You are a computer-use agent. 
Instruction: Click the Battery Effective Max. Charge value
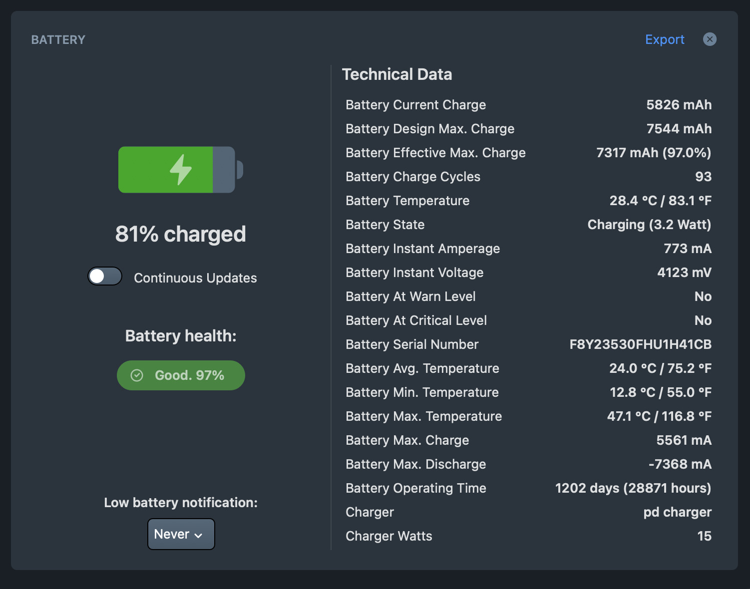point(654,153)
